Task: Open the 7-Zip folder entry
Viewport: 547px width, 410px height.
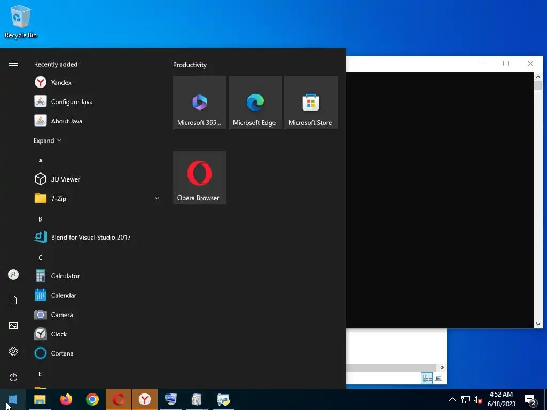Action: pyautogui.click(x=97, y=199)
